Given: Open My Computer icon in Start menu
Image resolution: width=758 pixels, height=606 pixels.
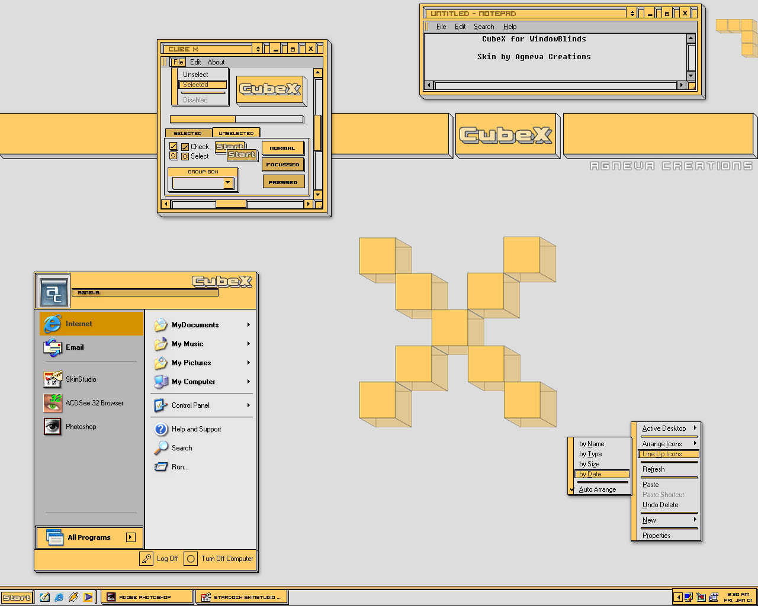Looking at the screenshot, I should point(160,382).
